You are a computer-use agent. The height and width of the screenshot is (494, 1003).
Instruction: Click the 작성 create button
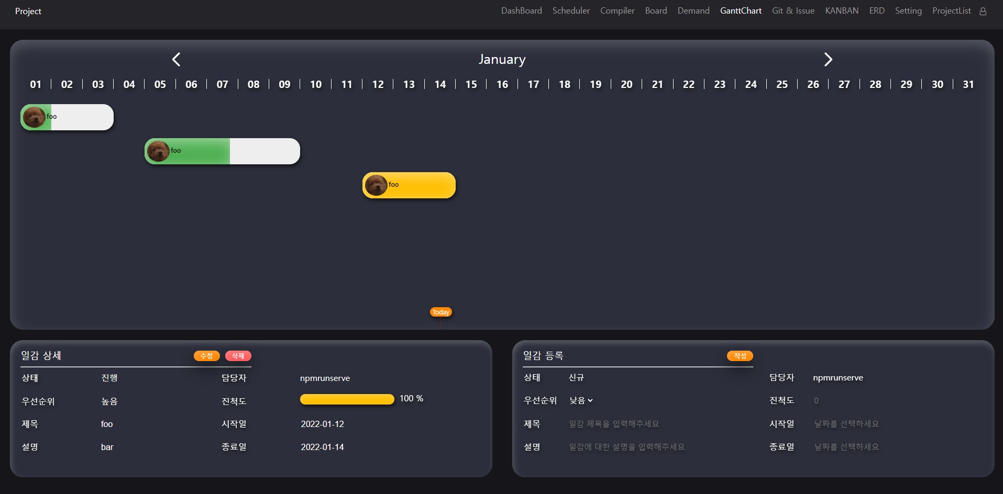740,355
